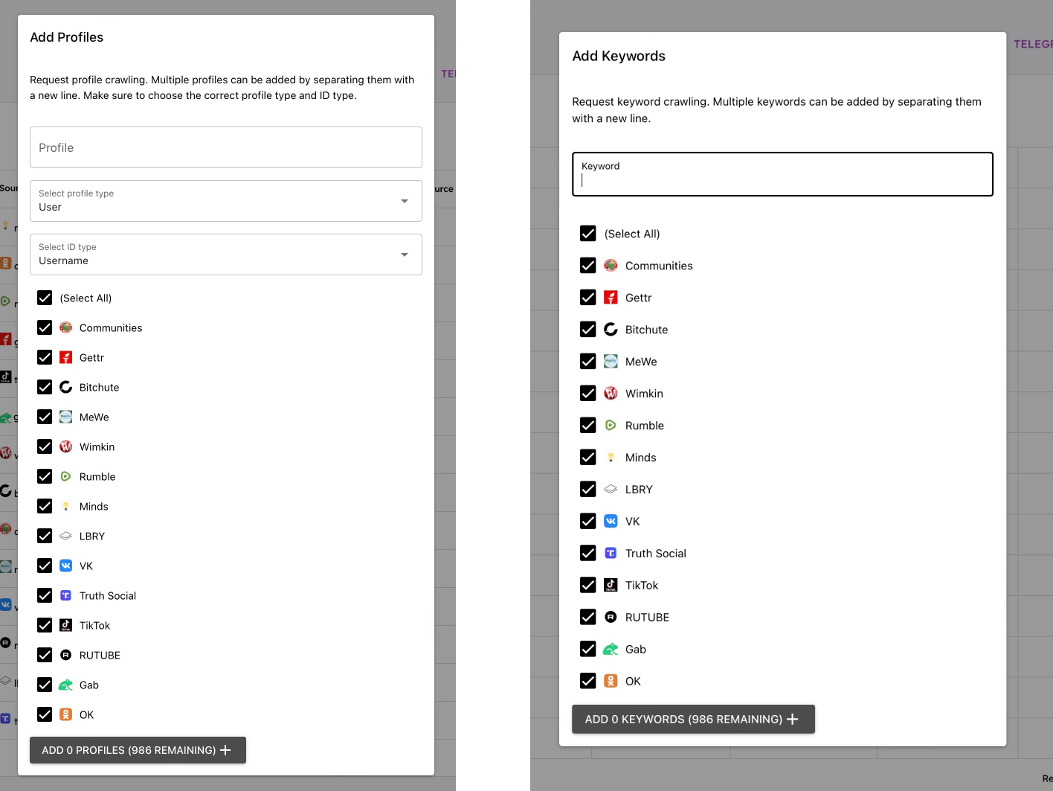
Task: Click OK icon in Add Keywords dialog
Action: [x=611, y=681]
